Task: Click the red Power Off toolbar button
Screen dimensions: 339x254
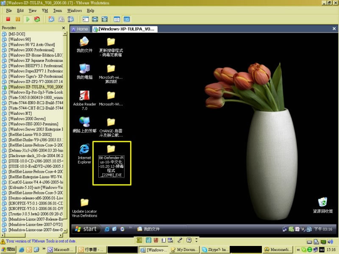Action: pos(8,19)
